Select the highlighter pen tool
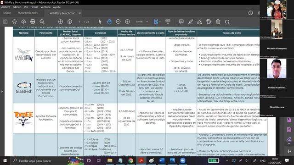 (191, 22)
